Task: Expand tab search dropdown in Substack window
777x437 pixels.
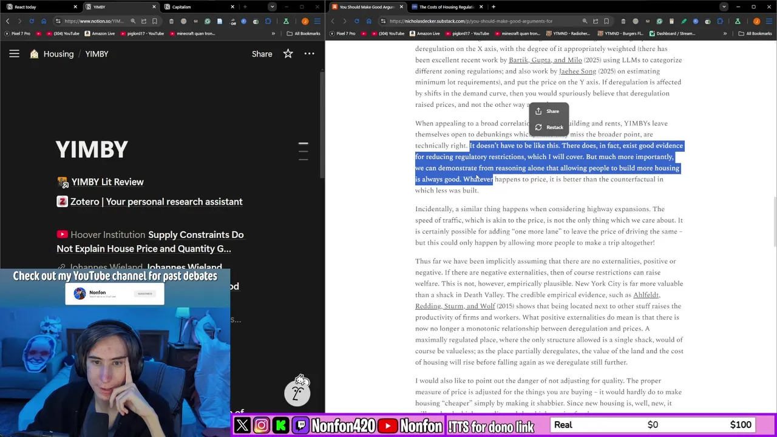Action: tap(724, 7)
